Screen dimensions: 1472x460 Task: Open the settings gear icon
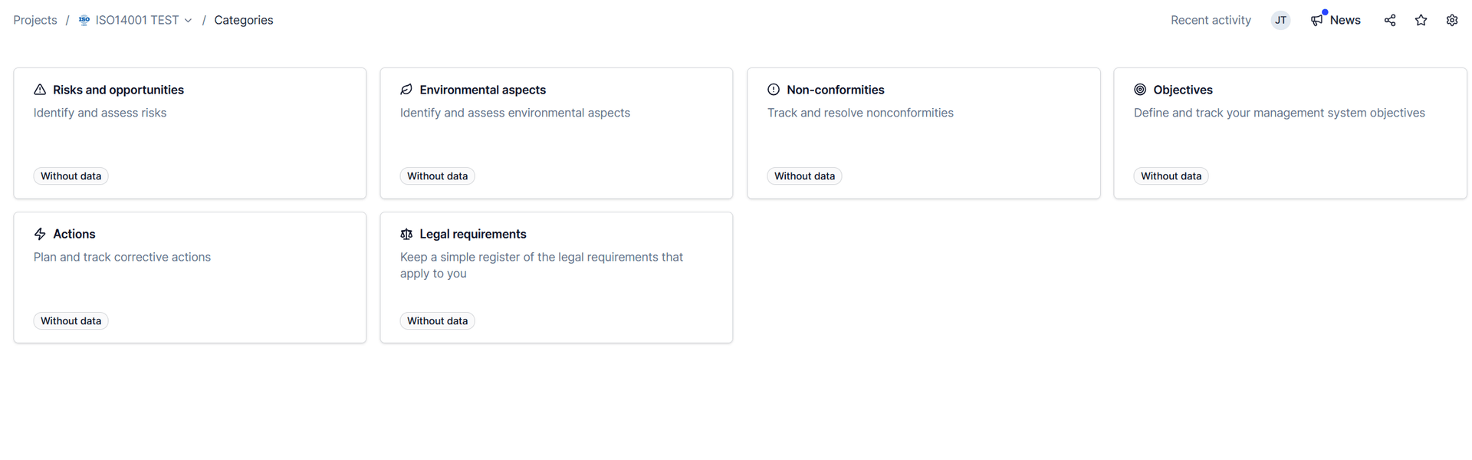pyautogui.click(x=1451, y=21)
